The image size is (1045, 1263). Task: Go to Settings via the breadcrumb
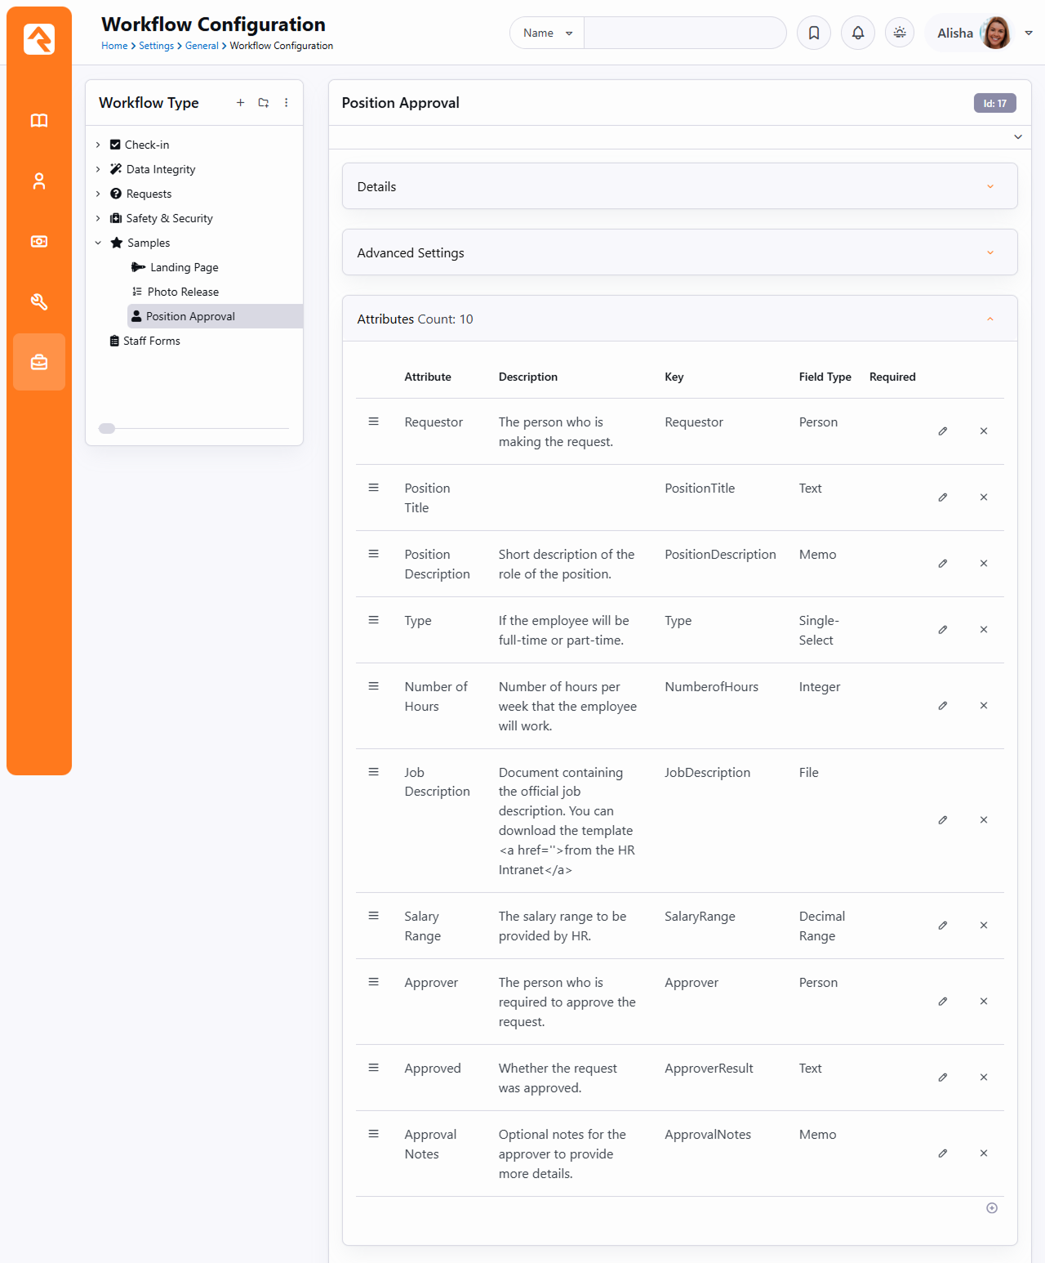(156, 47)
